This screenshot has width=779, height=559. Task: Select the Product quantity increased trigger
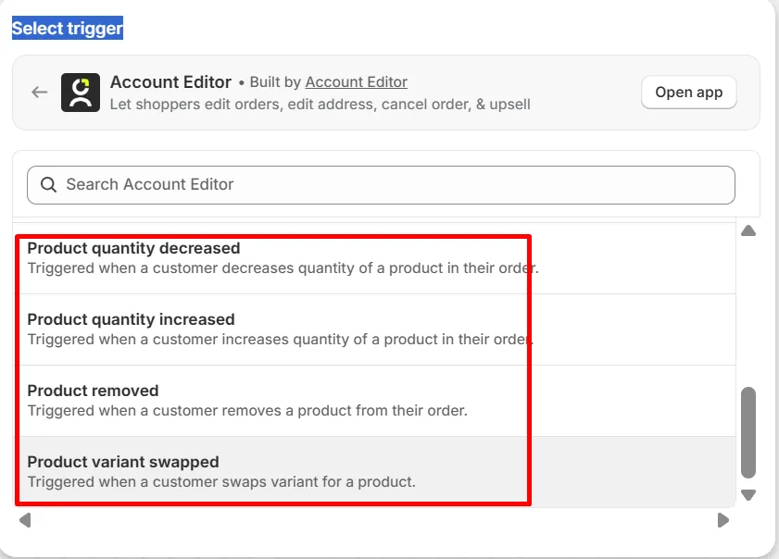tap(374, 329)
